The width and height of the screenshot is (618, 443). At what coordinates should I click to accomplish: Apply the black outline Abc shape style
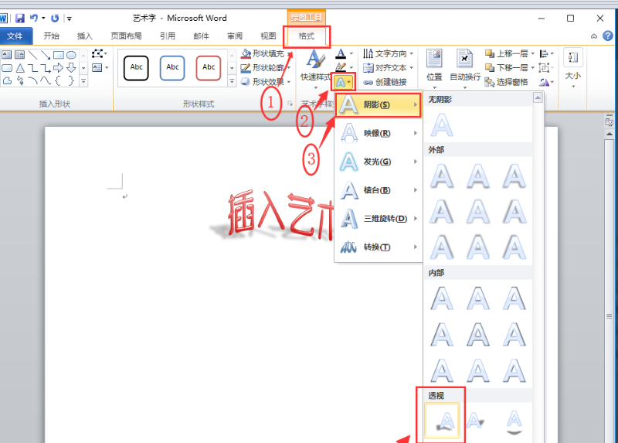click(137, 68)
